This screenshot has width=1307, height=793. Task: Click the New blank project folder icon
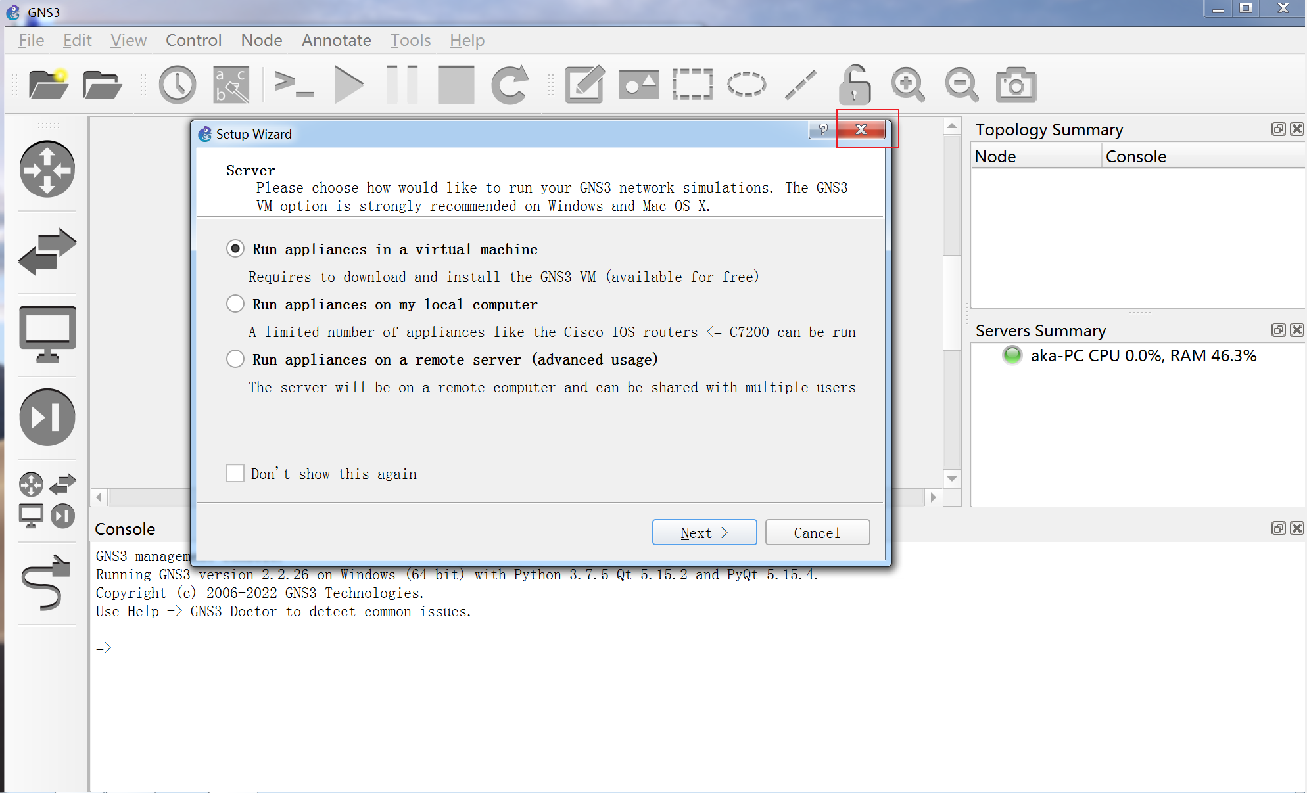tap(49, 85)
